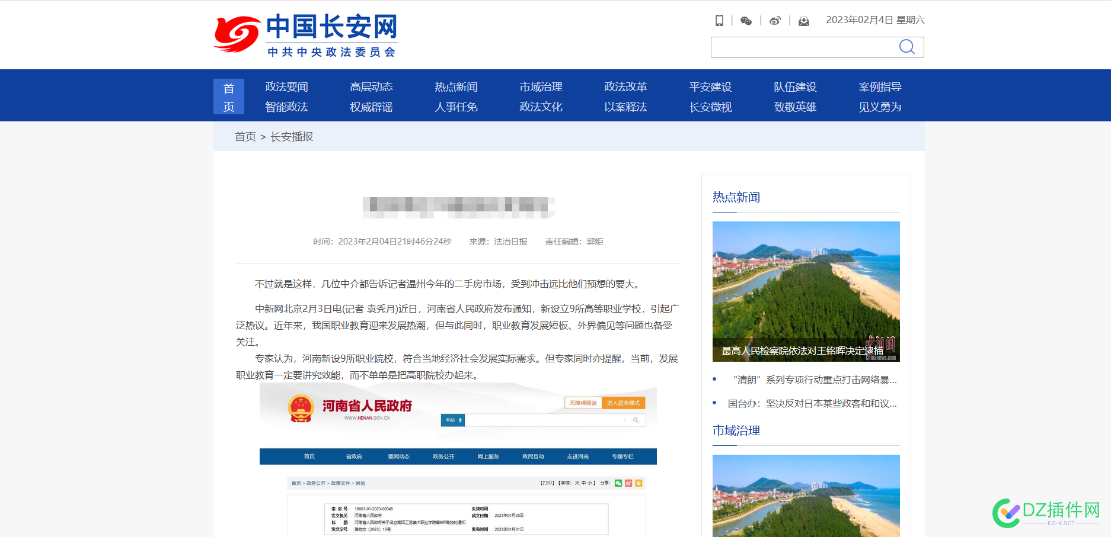This screenshot has width=1111, height=537.
Task: Open the 市域治理 navigation item
Action: 541,87
